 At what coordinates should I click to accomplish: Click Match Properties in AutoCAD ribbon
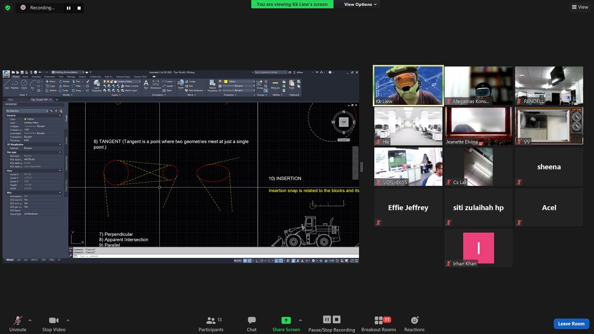pos(212,86)
